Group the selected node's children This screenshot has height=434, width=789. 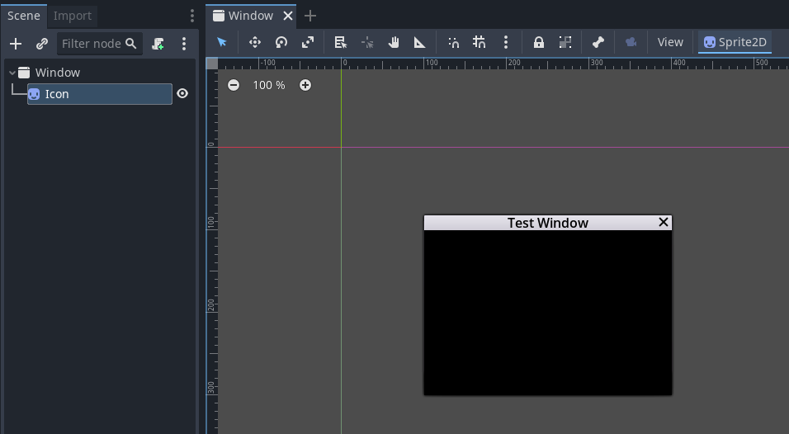[565, 42]
